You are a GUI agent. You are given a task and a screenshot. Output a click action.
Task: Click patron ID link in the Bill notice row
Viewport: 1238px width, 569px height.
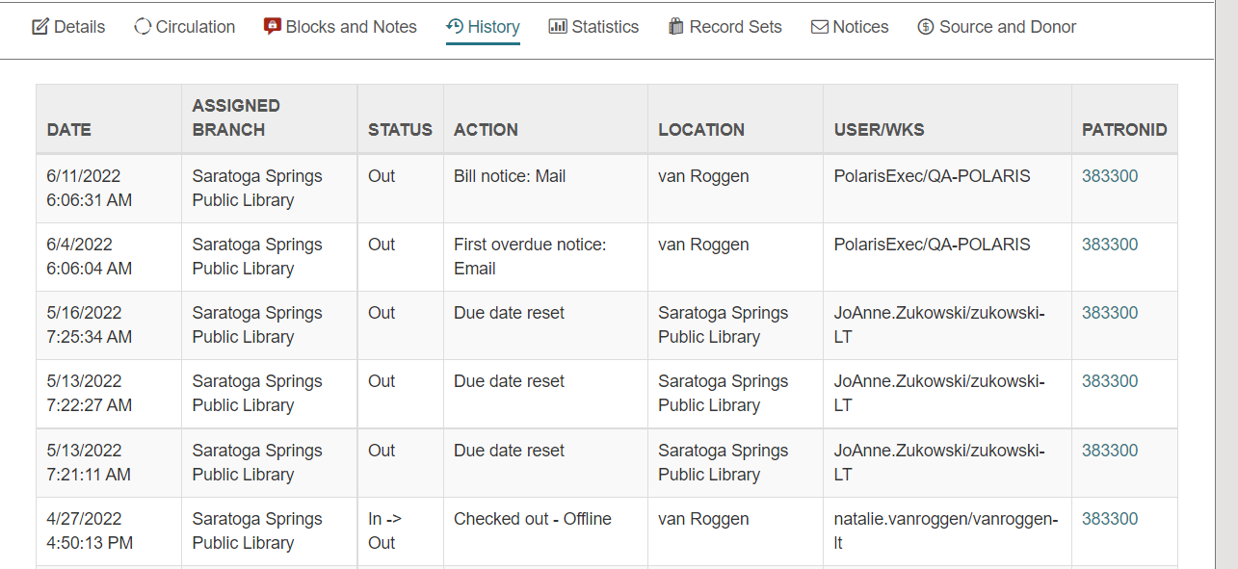1109,176
